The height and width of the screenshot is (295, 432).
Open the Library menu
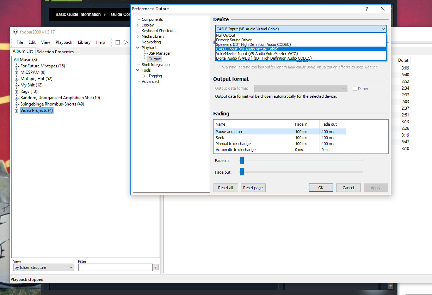[84, 42]
